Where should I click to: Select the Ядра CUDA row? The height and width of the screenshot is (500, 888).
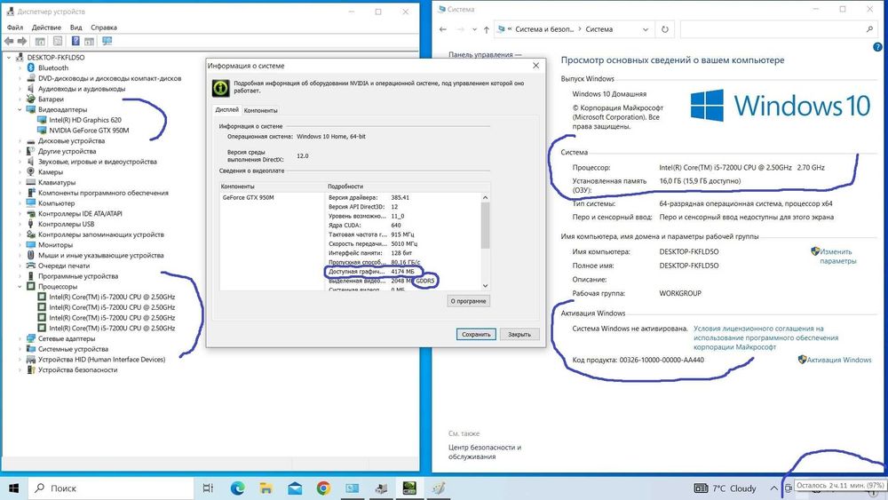[x=364, y=226]
